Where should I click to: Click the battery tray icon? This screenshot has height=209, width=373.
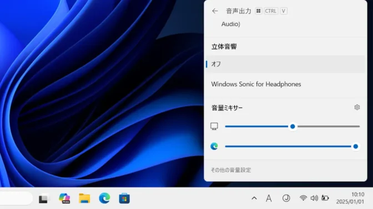325,198
